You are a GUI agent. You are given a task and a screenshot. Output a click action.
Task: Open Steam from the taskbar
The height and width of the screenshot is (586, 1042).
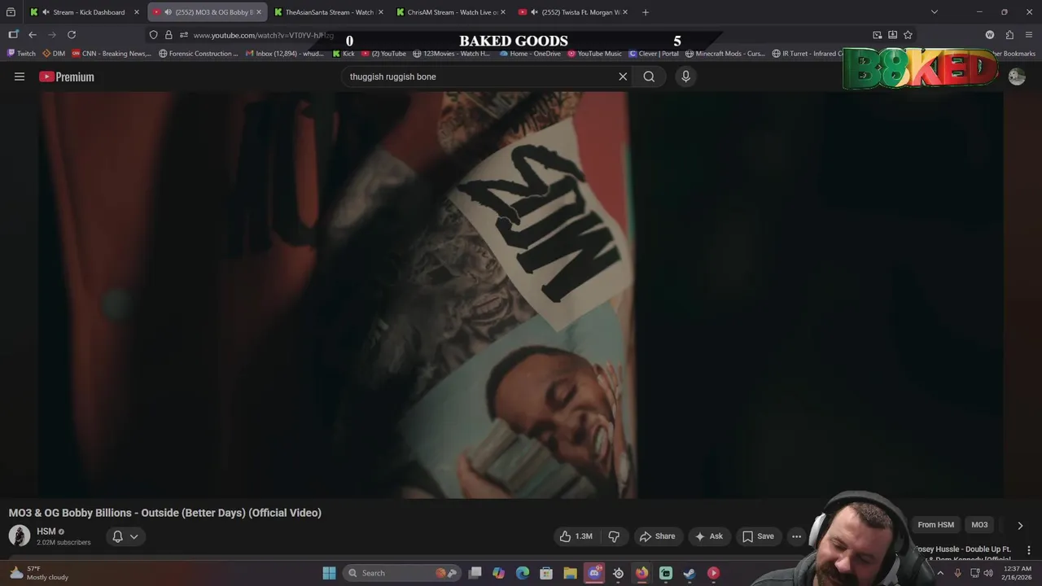pyautogui.click(x=690, y=573)
